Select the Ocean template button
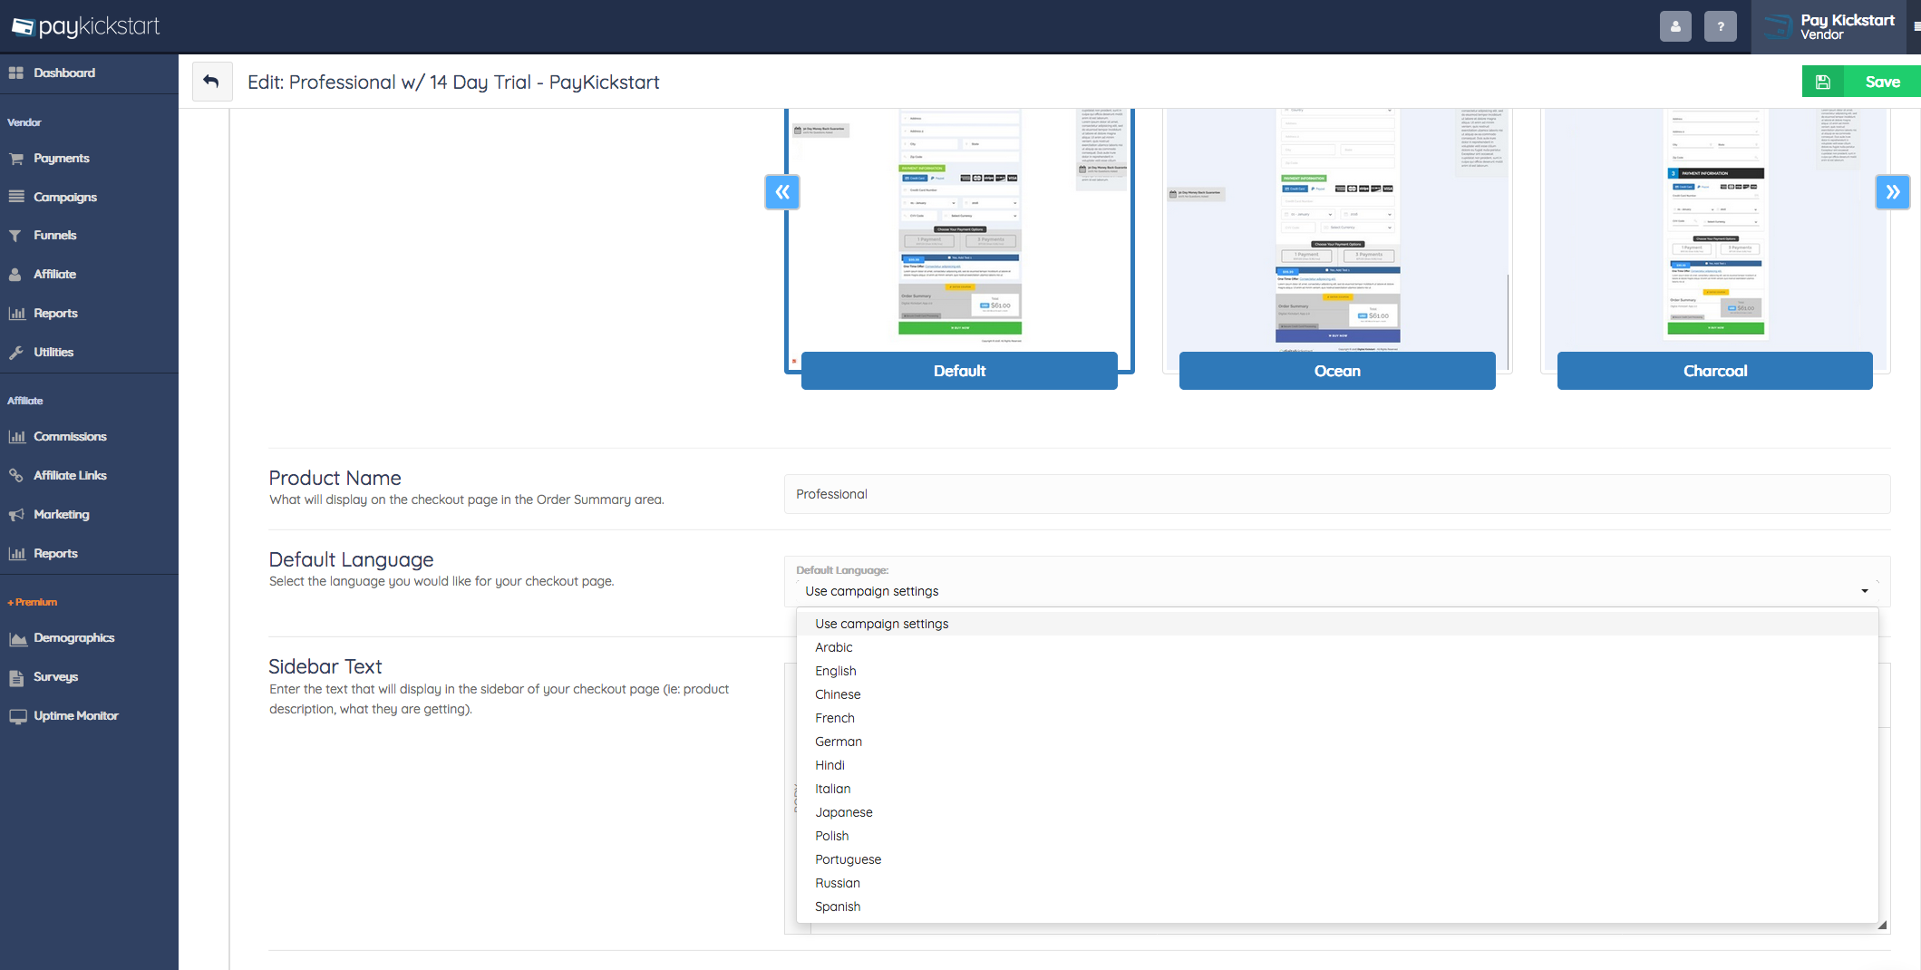The width and height of the screenshot is (1921, 970). pos(1337,371)
